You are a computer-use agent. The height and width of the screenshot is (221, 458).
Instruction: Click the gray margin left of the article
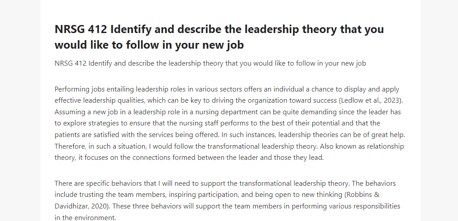[x=20, y=110]
